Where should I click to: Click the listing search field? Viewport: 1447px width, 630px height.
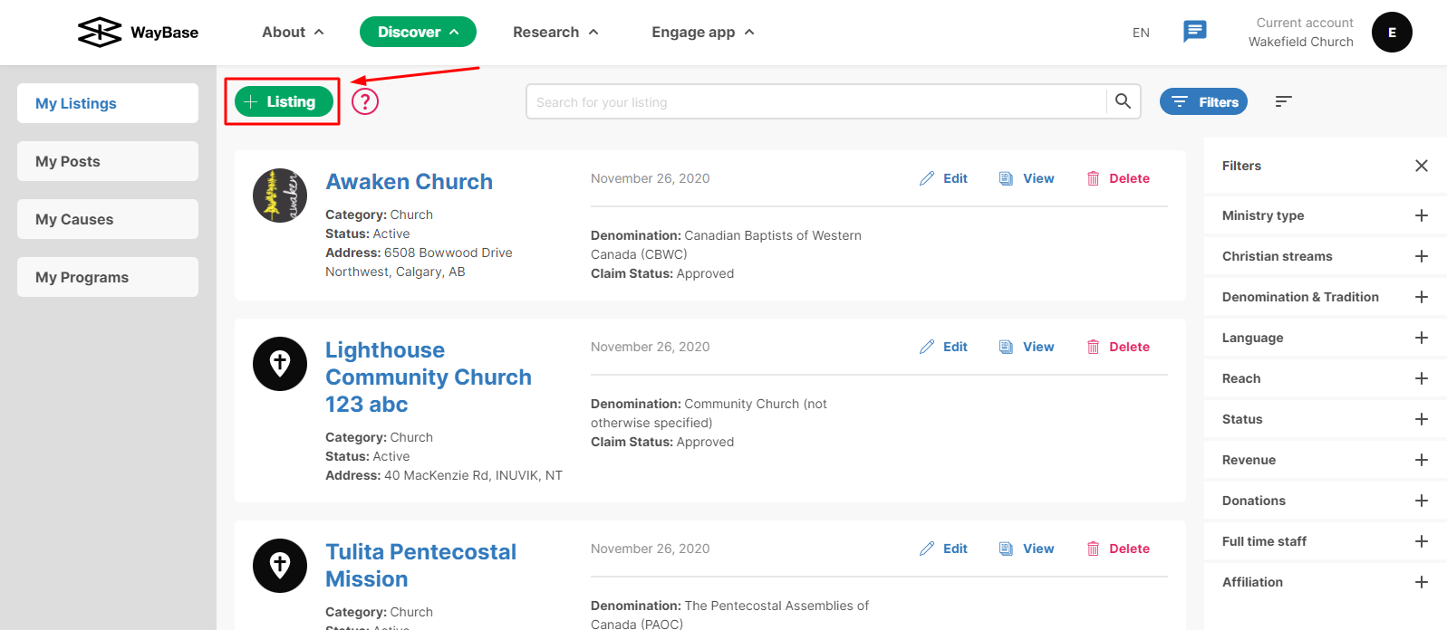pyautogui.click(x=816, y=101)
